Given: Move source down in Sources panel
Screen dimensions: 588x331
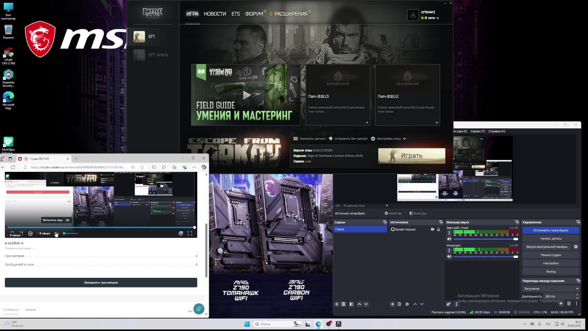Looking at the screenshot, I should [422, 304].
